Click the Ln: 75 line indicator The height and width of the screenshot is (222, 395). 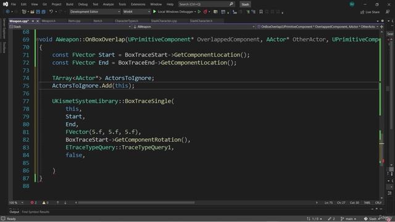pyautogui.click(x=328, y=203)
